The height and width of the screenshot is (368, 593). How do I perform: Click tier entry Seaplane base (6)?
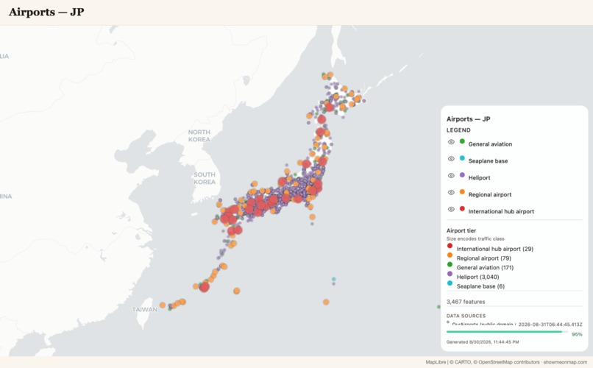pos(480,286)
